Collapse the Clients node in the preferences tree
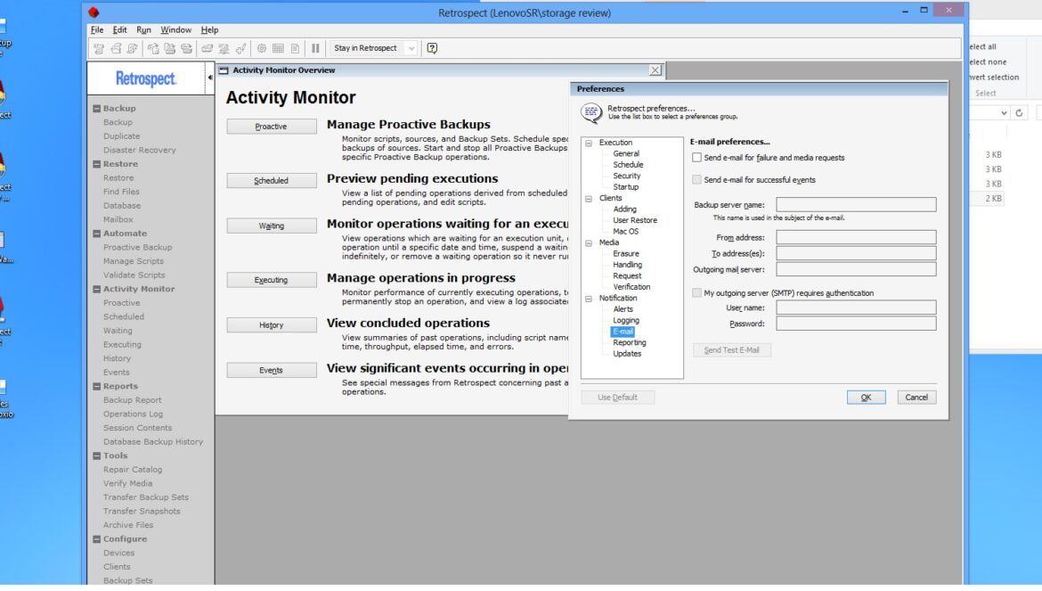The width and height of the screenshot is (1042, 591). 589,199
